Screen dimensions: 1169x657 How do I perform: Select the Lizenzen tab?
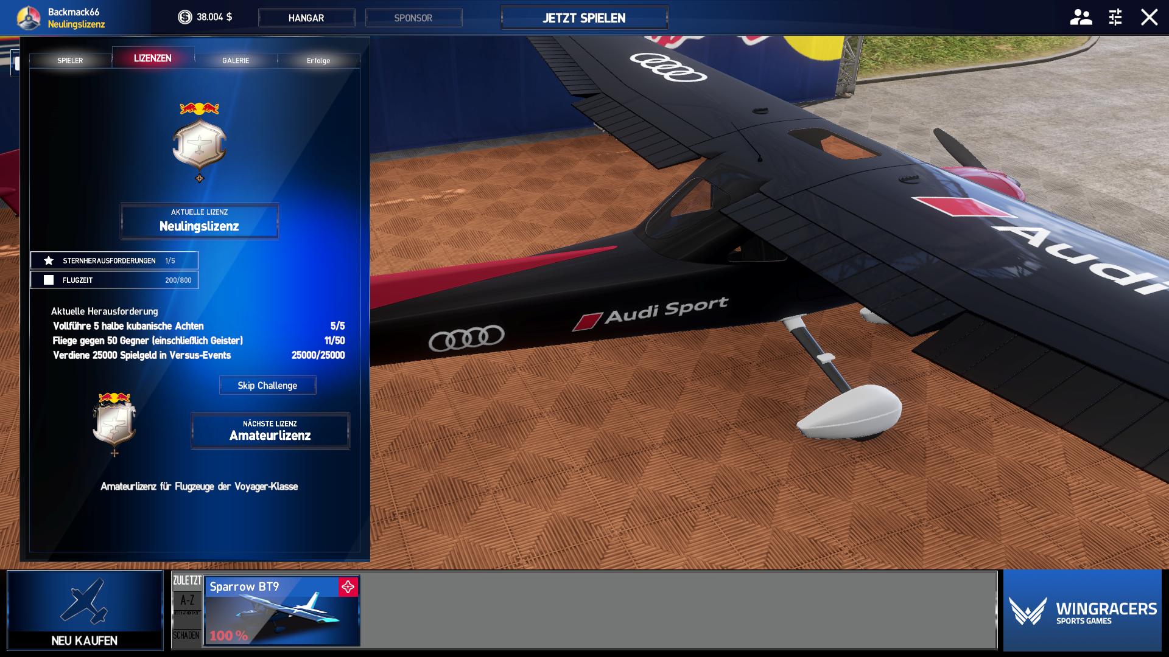click(x=153, y=58)
